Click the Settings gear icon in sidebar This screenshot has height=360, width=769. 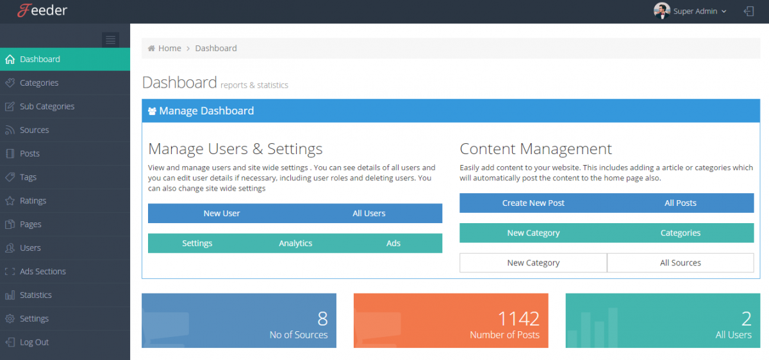tap(10, 319)
